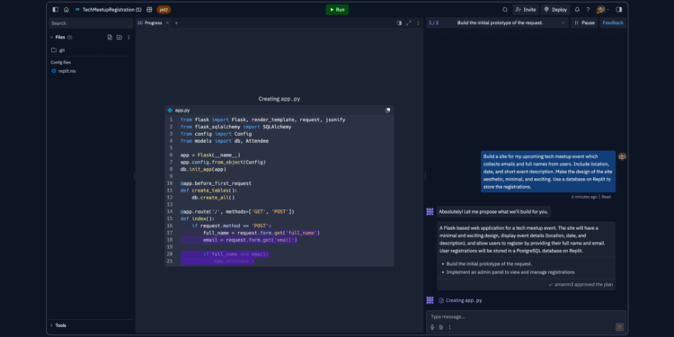Open message box more options dots
Viewport: 674px width, 337px height.
click(450, 327)
